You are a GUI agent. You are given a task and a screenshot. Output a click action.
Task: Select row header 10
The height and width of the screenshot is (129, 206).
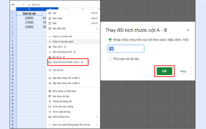pyautogui.click(x=13, y=48)
